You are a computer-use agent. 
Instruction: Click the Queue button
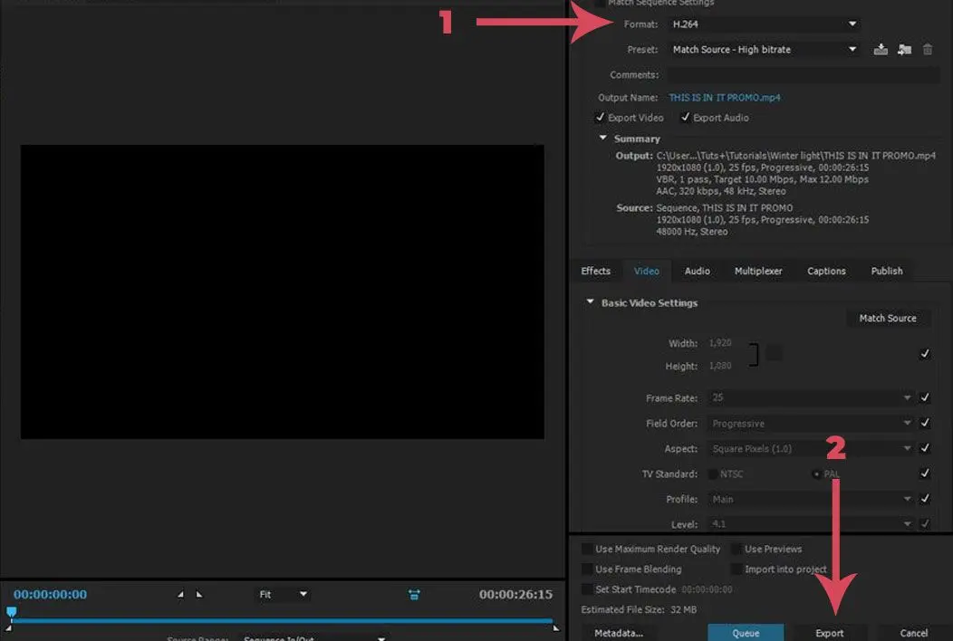746,633
